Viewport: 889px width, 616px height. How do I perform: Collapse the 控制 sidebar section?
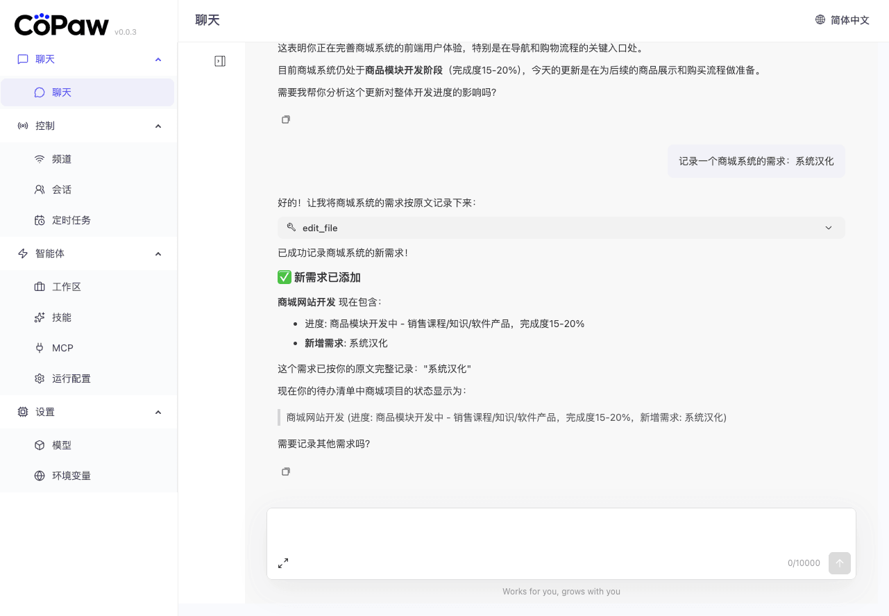point(158,126)
